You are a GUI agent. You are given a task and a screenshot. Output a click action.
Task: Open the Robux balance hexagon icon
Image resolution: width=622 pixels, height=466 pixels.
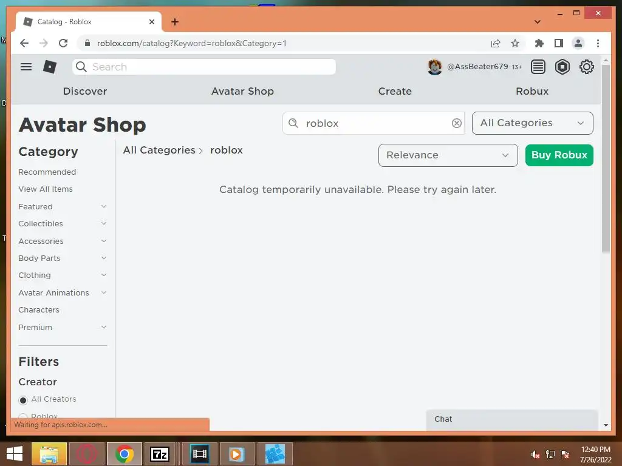coord(562,67)
